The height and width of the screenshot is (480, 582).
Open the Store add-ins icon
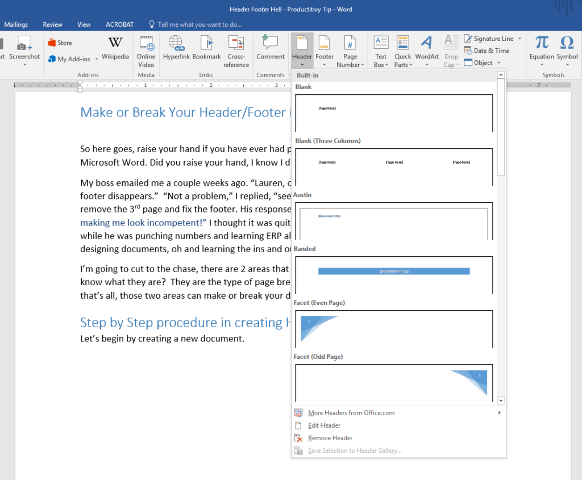(x=52, y=43)
